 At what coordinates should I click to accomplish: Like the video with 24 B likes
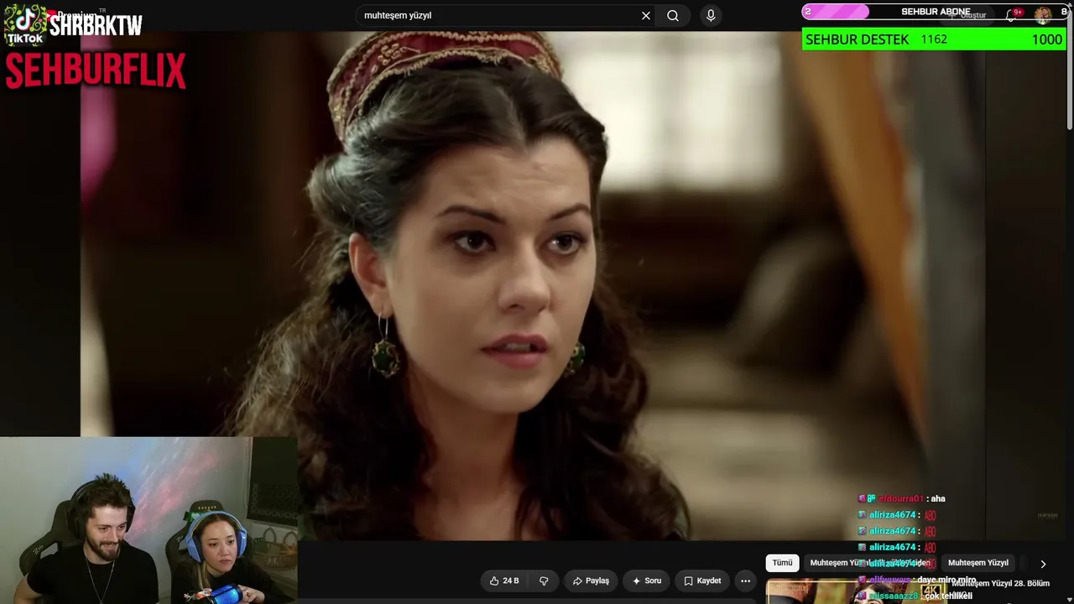pos(504,581)
